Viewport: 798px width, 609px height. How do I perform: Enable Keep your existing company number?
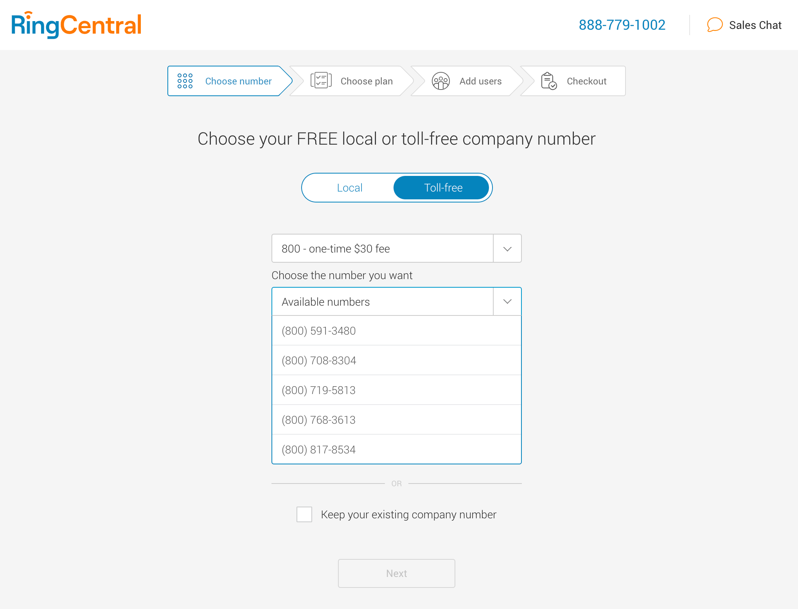click(305, 514)
